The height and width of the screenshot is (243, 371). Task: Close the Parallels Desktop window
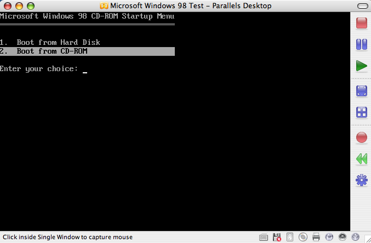pyautogui.click(x=8, y=5)
